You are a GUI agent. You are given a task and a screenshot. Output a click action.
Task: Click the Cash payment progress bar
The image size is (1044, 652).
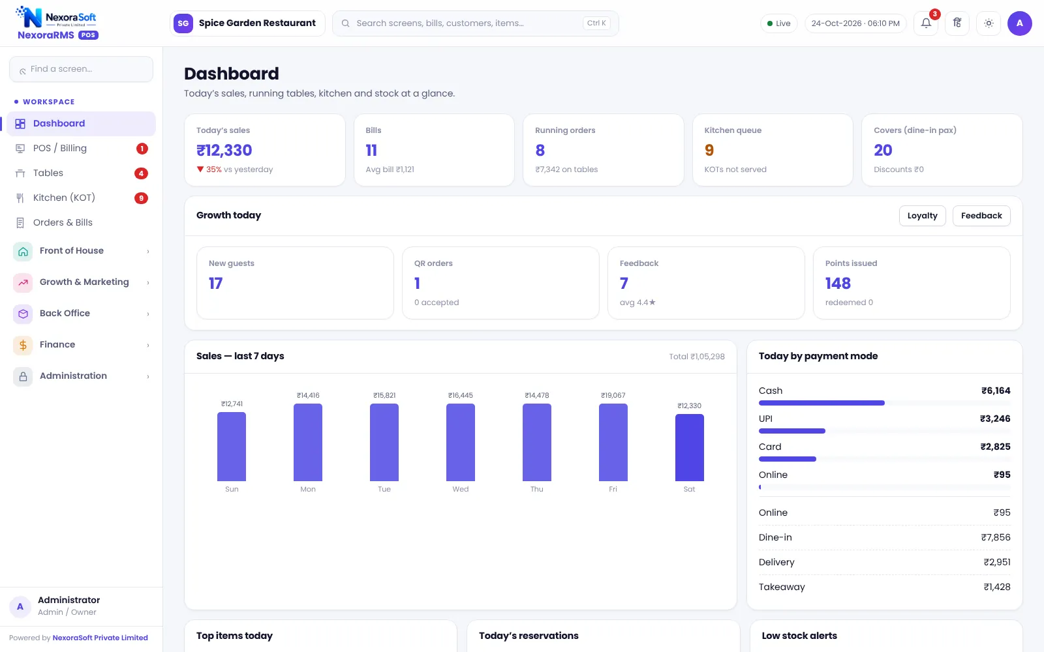point(884,403)
